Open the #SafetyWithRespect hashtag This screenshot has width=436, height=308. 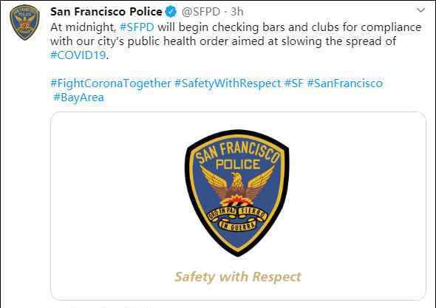click(228, 83)
